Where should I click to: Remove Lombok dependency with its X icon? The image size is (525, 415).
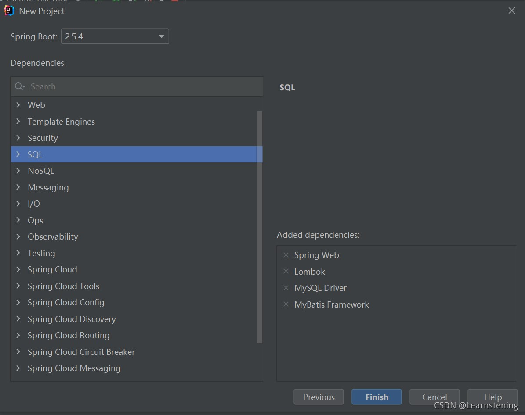[x=286, y=272]
